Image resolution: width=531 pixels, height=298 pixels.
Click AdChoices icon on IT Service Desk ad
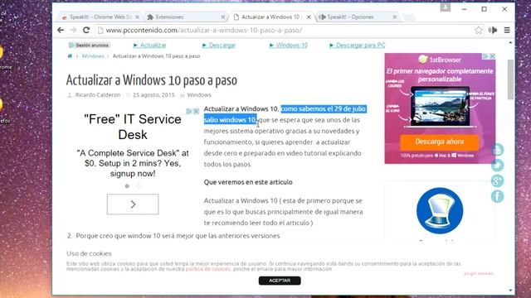pos(189,111)
